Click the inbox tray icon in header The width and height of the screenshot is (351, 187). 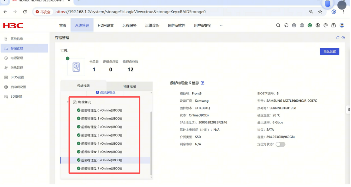[333, 25]
